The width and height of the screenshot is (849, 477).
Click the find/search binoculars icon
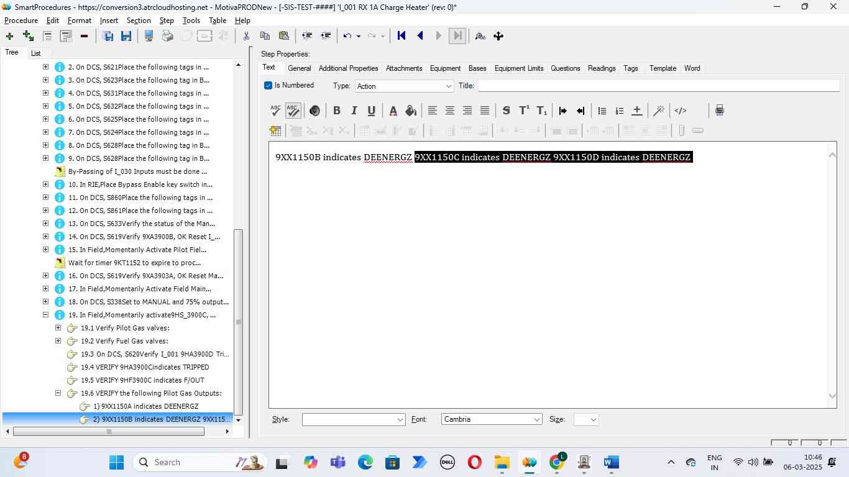point(480,36)
